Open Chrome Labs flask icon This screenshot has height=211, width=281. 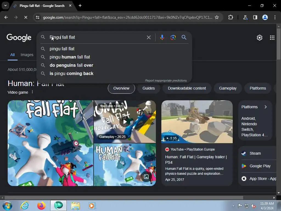coord(245,17)
